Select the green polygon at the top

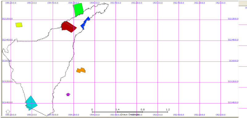pos(78,10)
